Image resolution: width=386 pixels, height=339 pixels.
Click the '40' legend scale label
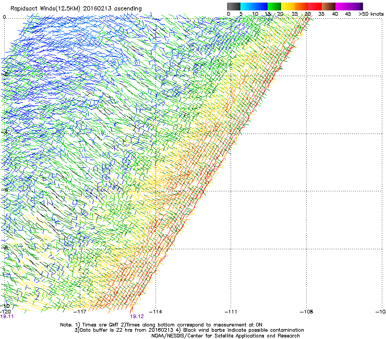[335, 14]
